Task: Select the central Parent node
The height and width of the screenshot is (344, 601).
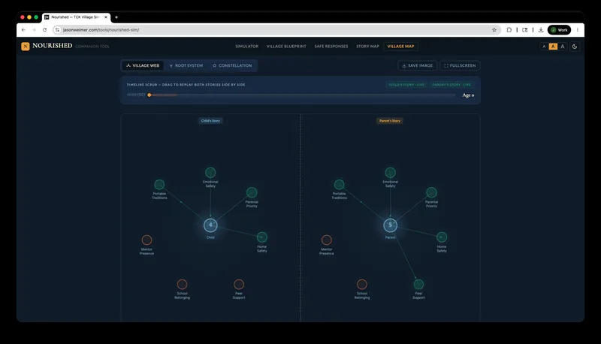Action: [390, 225]
